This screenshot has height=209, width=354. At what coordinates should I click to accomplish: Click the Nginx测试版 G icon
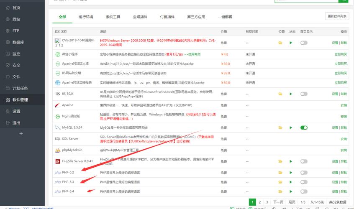tap(58, 117)
